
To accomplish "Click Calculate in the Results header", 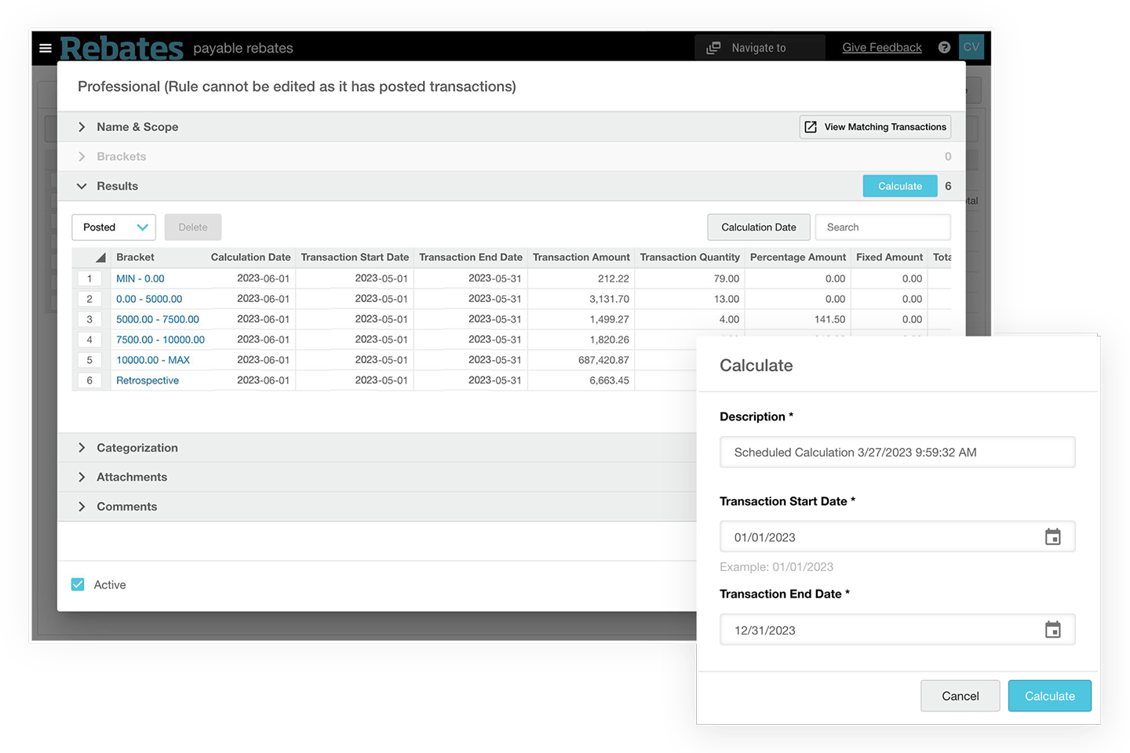I will point(899,186).
